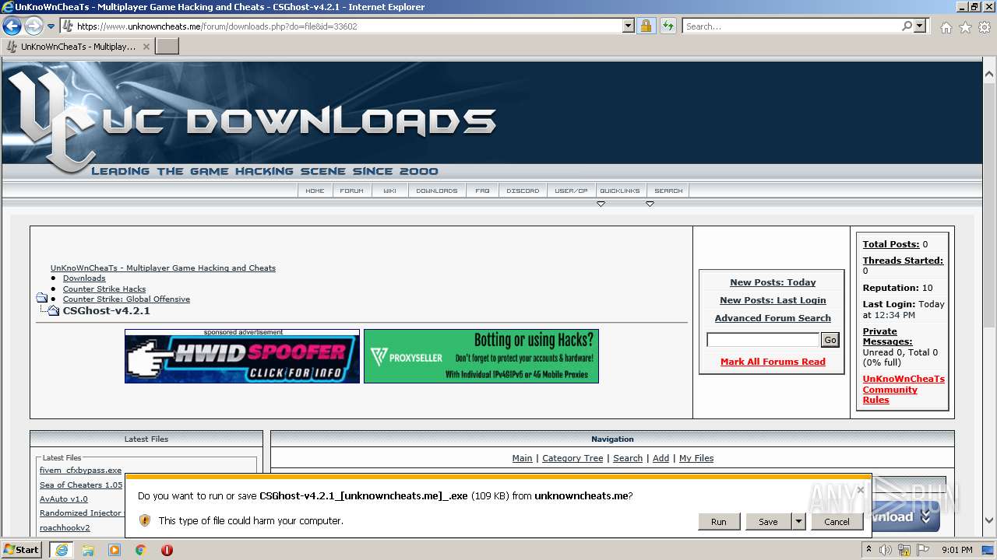Image resolution: width=997 pixels, height=560 pixels.
Task: Click the Go search button
Action: (x=830, y=340)
